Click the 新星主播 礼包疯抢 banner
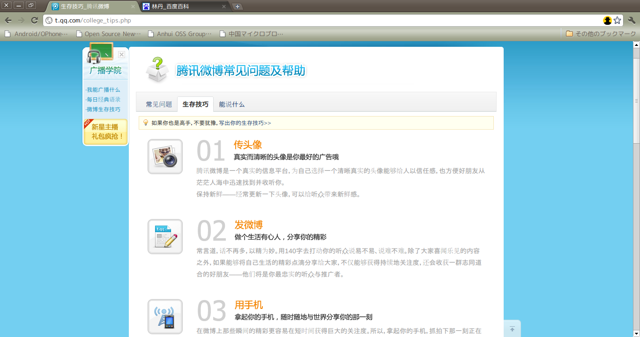Image resolution: width=640 pixels, height=337 pixels. point(105,132)
